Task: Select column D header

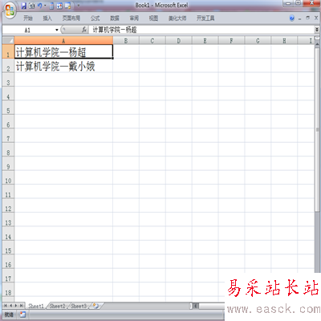Action: [x=179, y=41]
